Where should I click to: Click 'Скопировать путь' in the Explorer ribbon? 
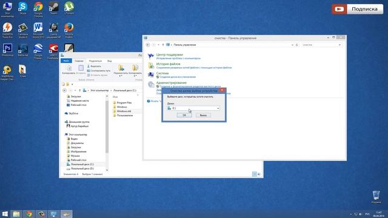98,71
